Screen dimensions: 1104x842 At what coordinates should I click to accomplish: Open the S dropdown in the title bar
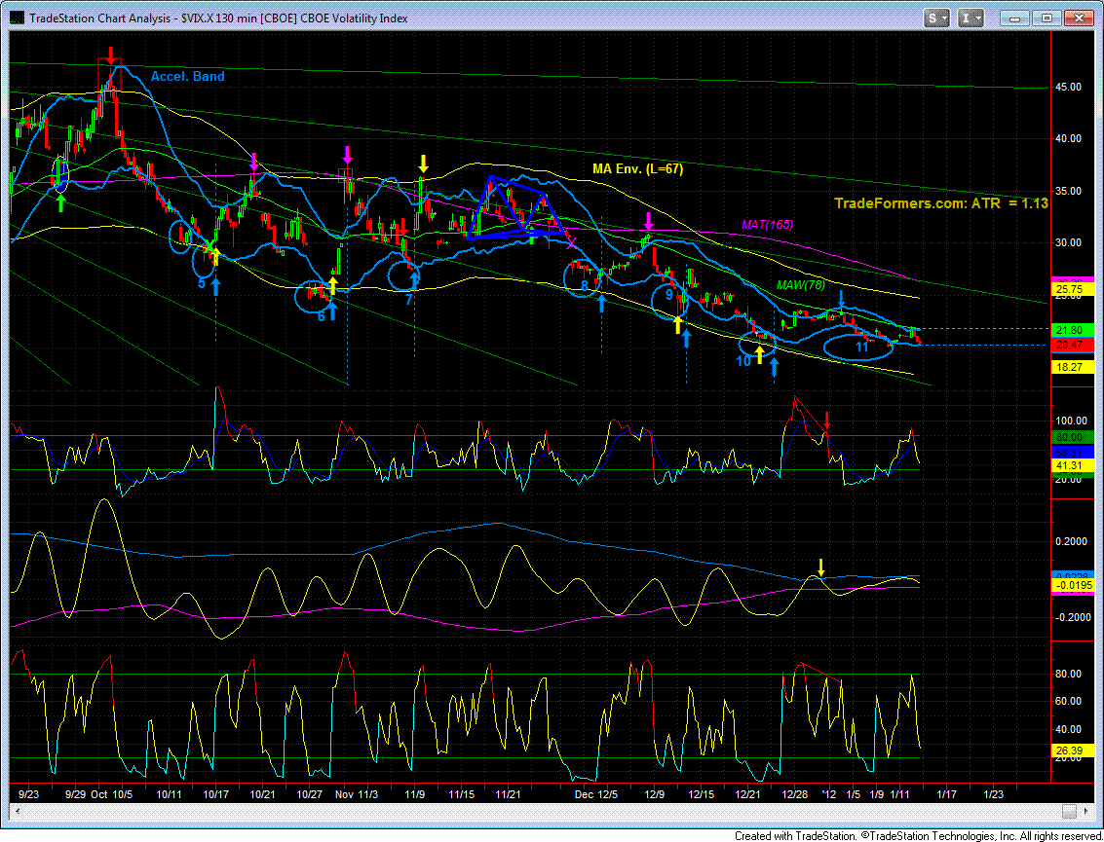pos(937,19)
